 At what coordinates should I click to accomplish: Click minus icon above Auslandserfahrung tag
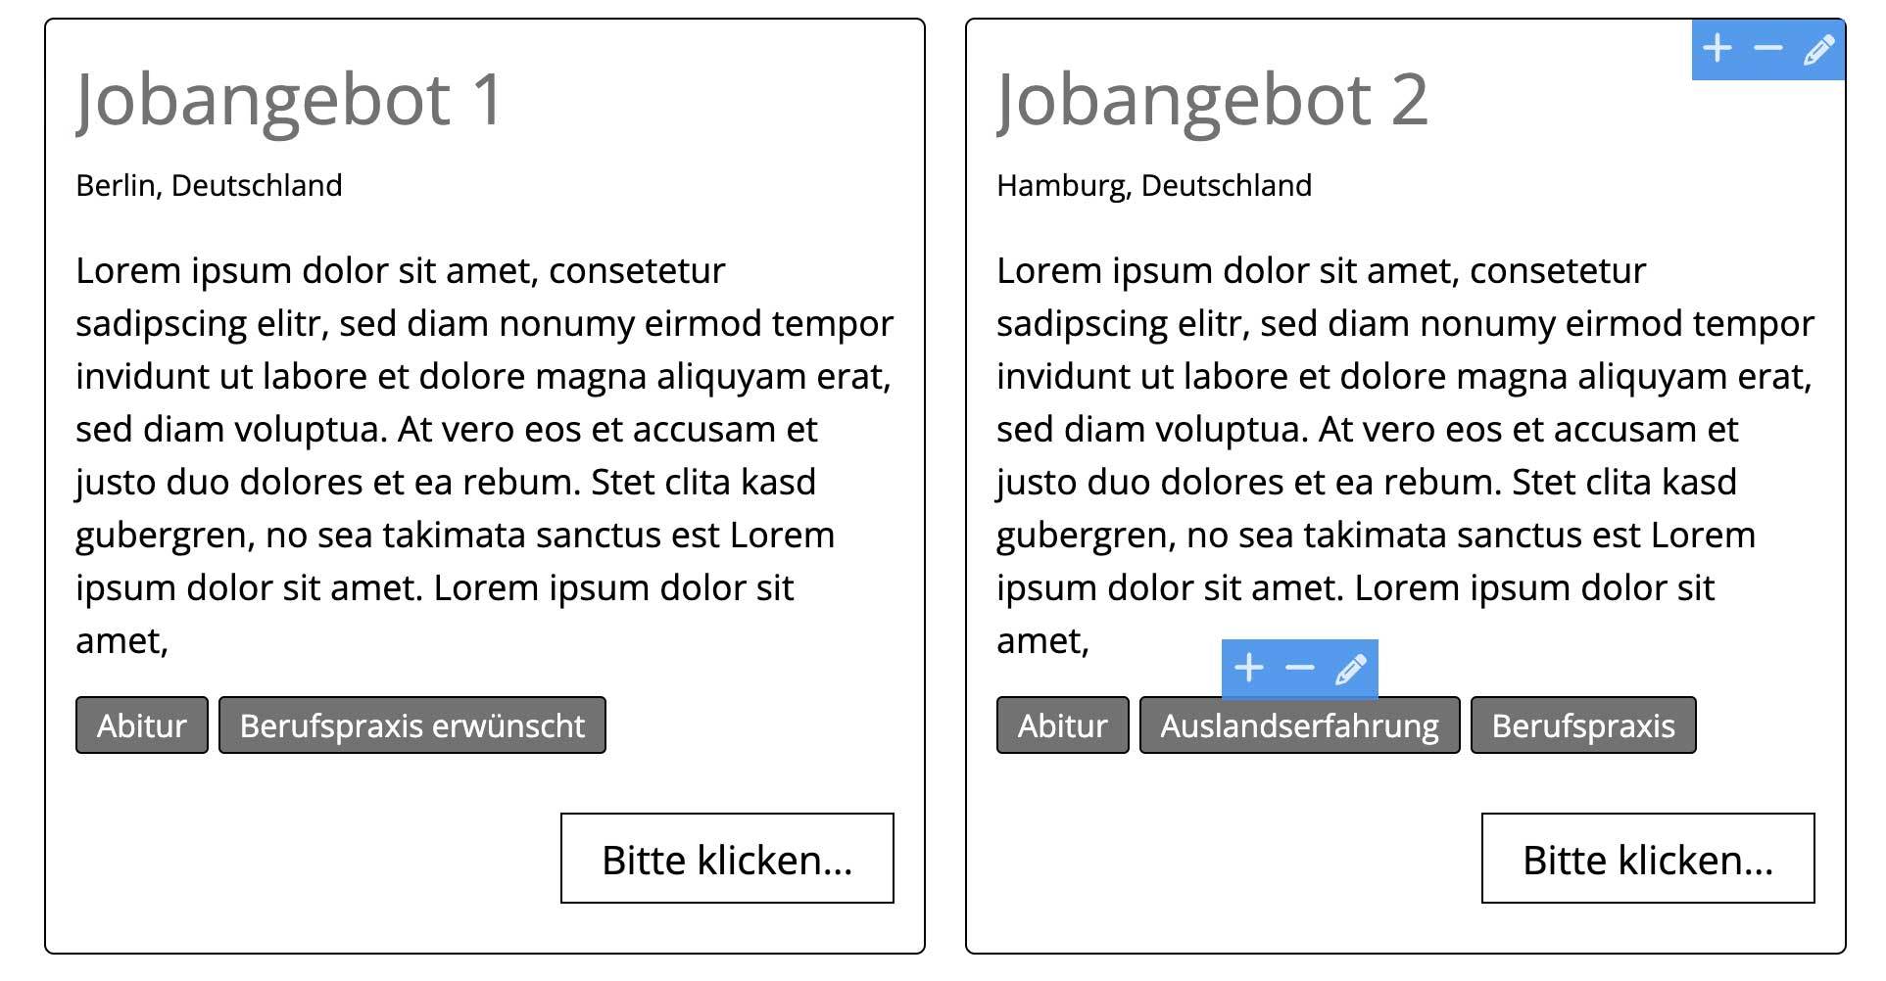click(1300, 668)
